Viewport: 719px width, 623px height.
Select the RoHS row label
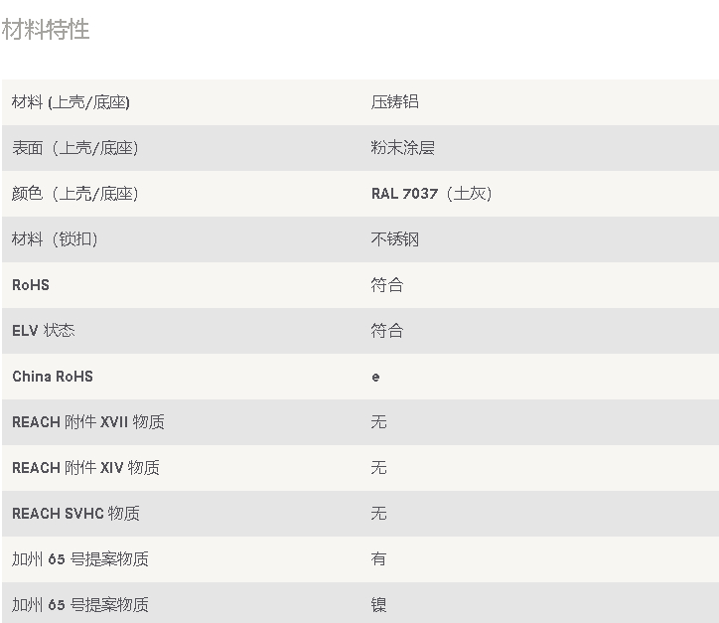pyautogui.click(x=31, y=285)
